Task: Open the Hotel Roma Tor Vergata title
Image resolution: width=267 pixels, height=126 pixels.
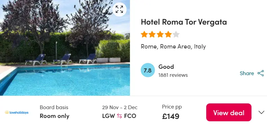Action: coord(184,22)
